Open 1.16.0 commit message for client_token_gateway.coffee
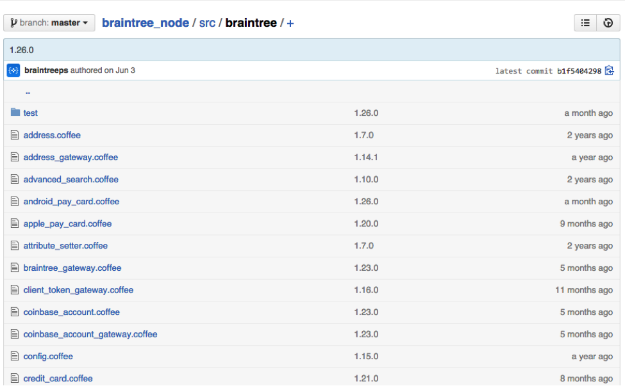This screenshot has width=625, height=386. tap(366, 290)
